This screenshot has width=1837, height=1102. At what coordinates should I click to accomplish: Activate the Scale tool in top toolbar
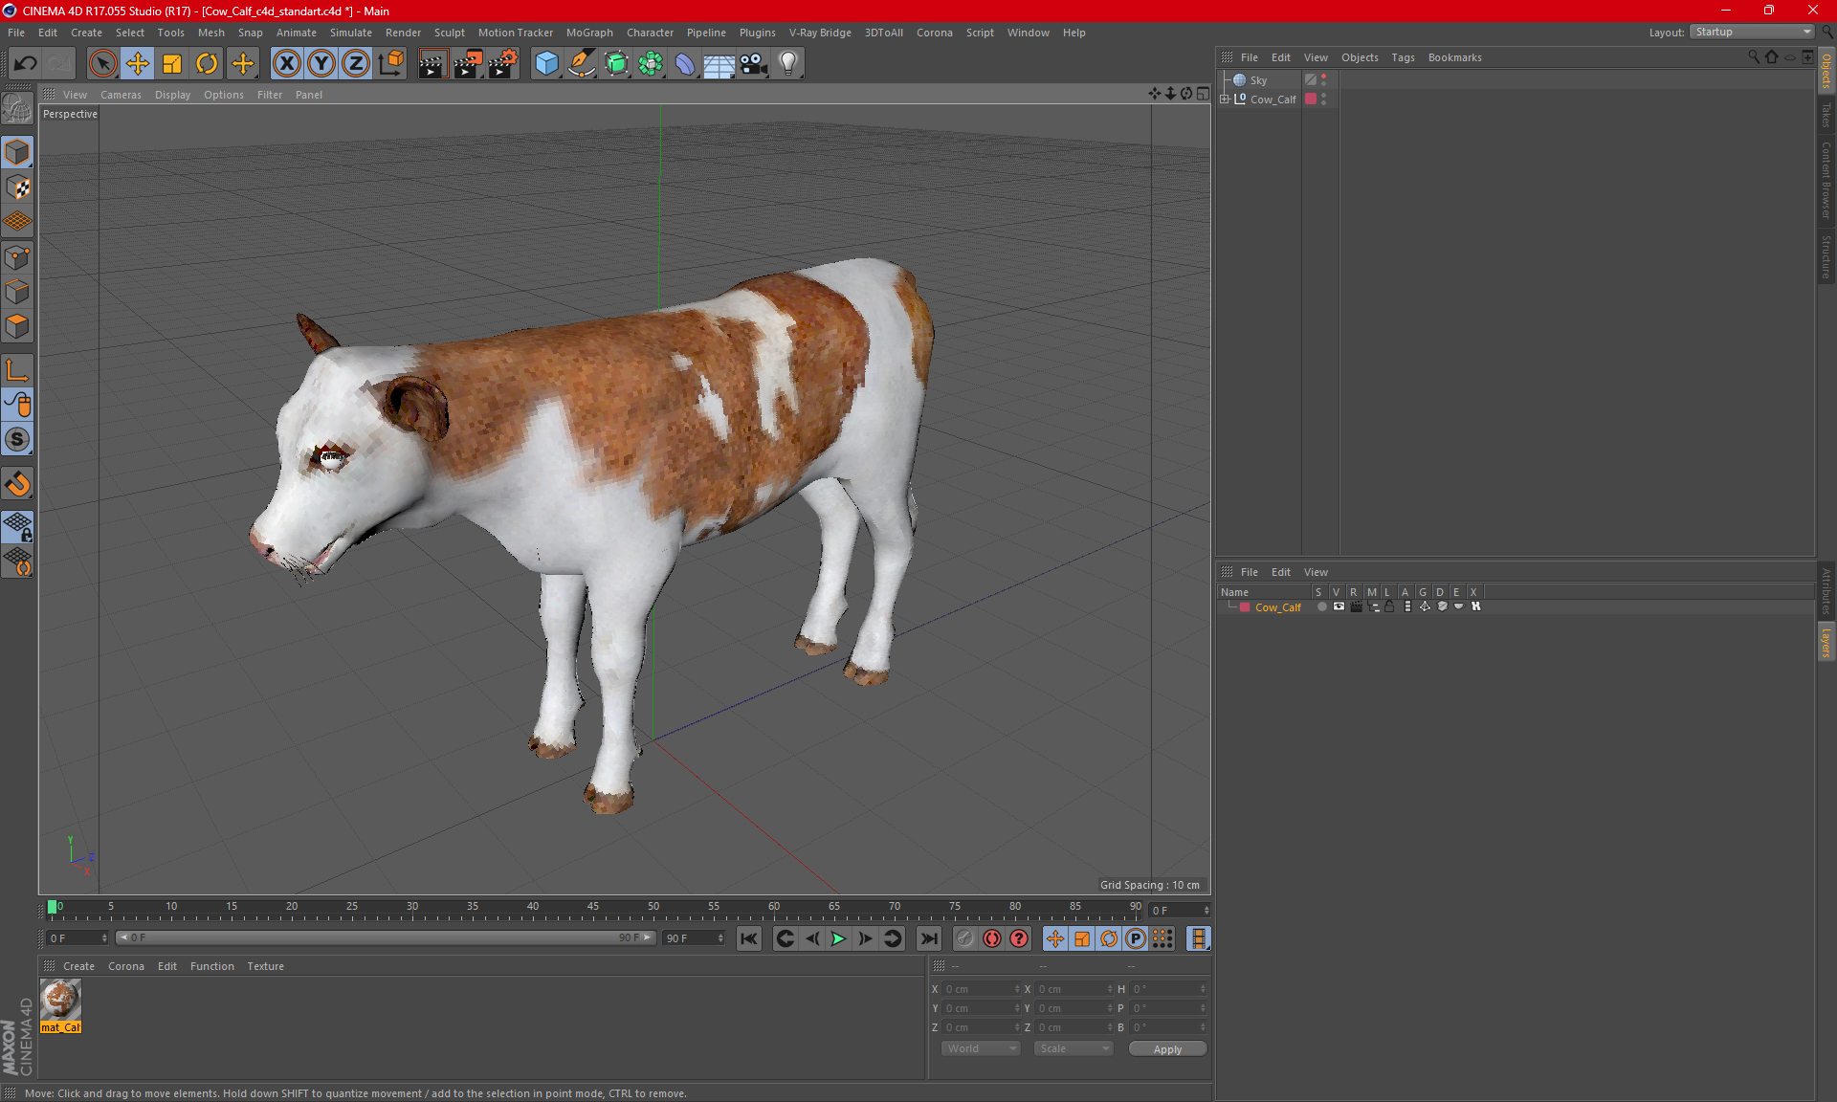[x=172, y=64]
